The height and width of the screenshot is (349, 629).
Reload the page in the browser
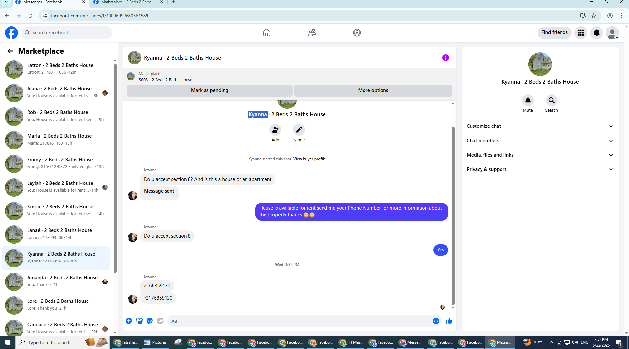click(30, 16)
